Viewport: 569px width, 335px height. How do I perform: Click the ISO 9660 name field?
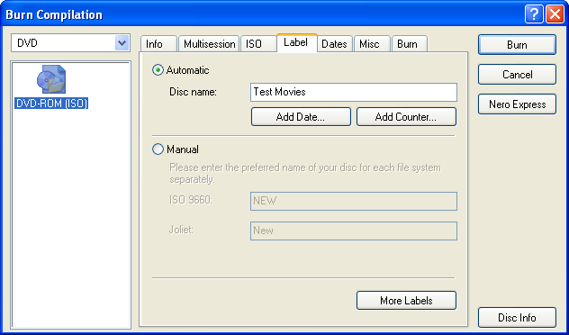coord(354,201)
